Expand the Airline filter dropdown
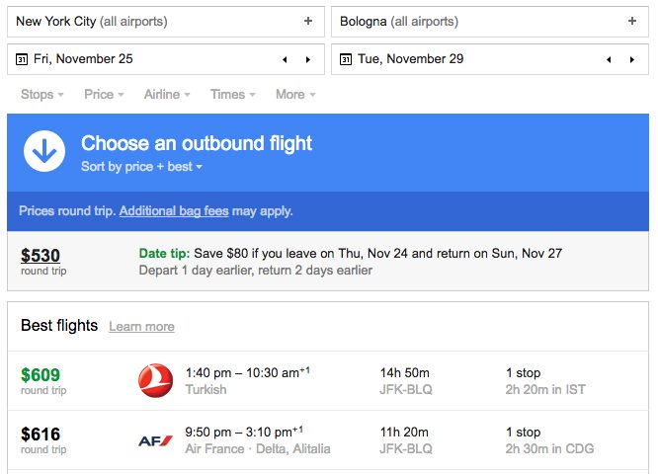This screenshot has height=474, width=658. [x=167, y=95]
